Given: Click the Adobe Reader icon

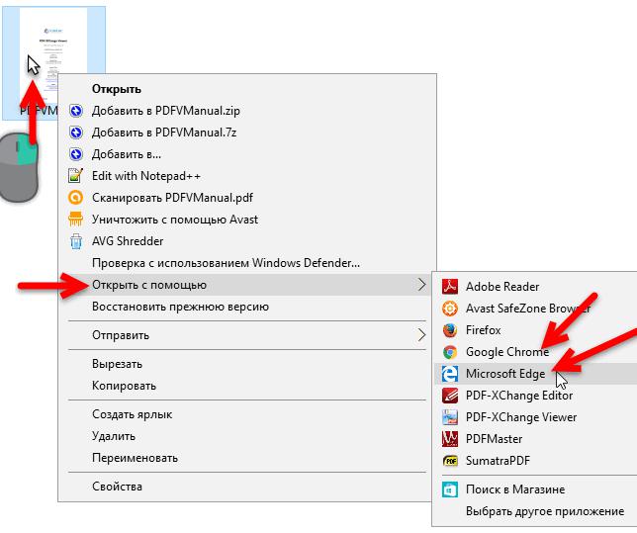Looking at the screenshot, I should [x=450, y=287].
